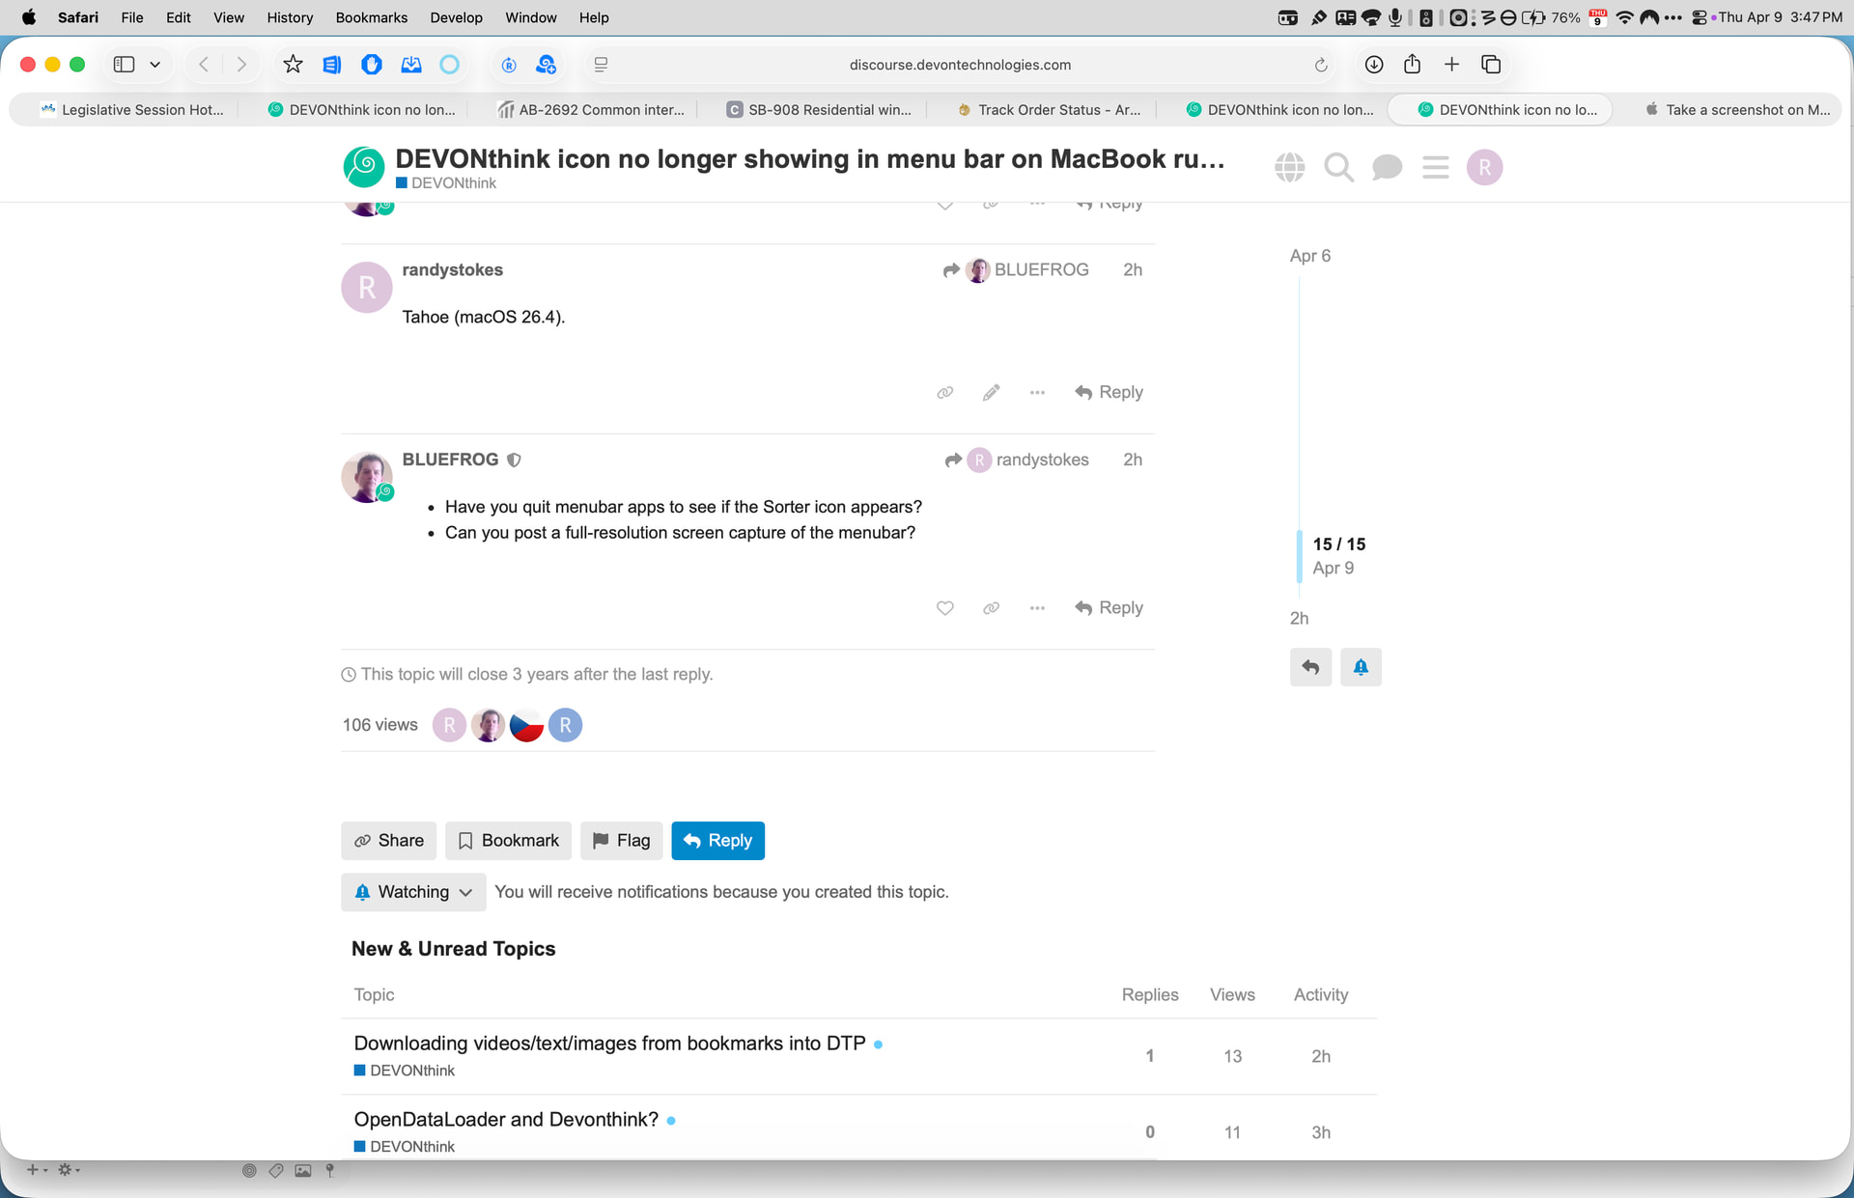Like BLUEFROG's post with heart icon
This screenshot has height=1198, width=1854.
pos(944,608)
